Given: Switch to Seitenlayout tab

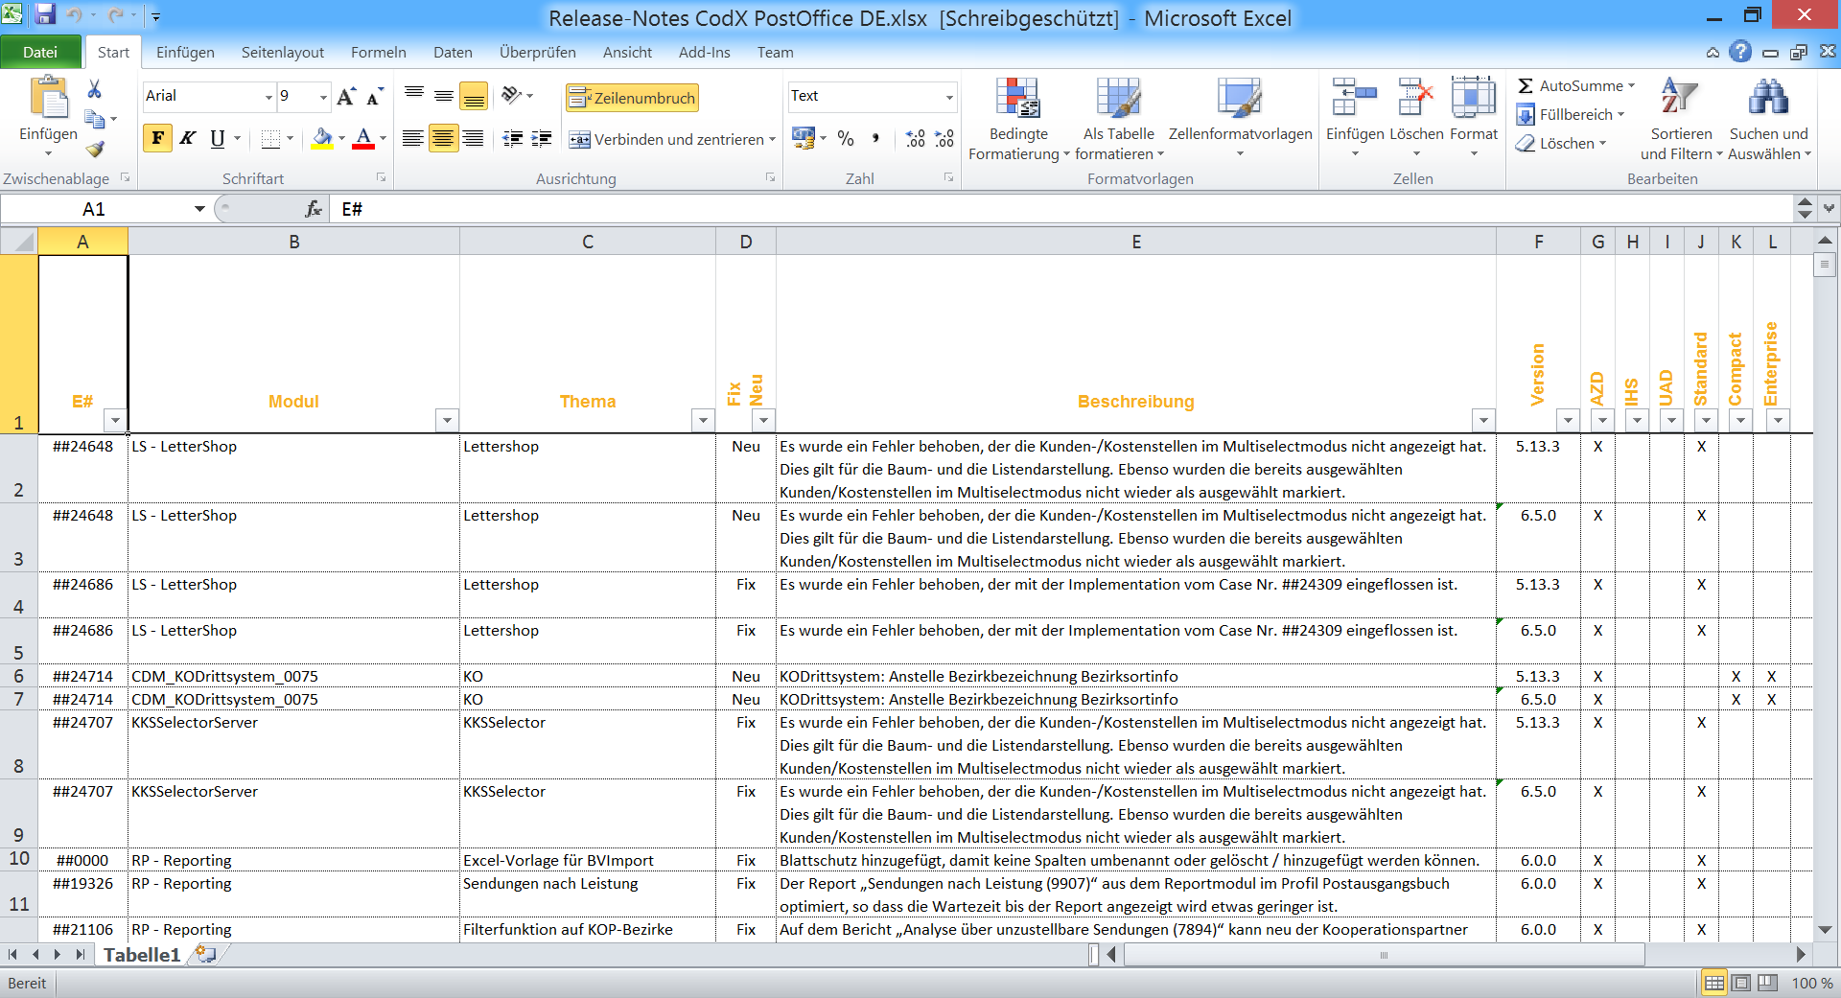Looking at the screenshot, I should (x=283, y=53).
